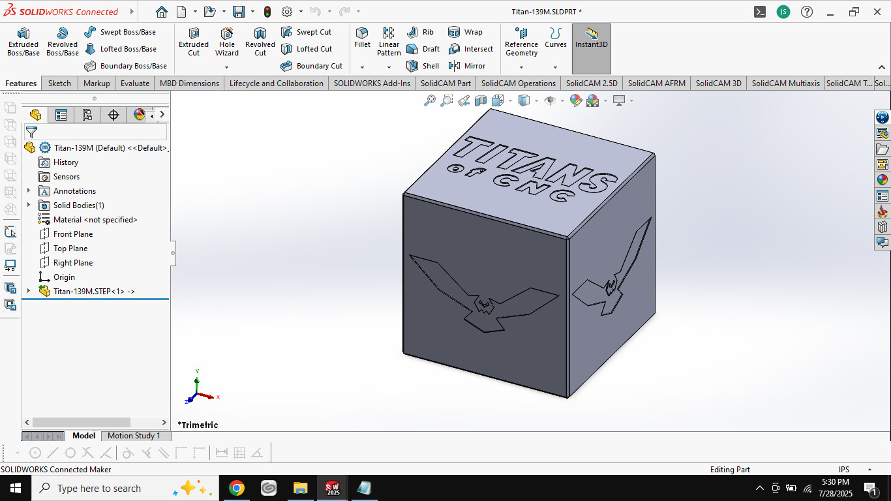Viewport: 891px width, 501px height.
Task: Open File Explorer from the taskbar
Action: tap(301, 488)
